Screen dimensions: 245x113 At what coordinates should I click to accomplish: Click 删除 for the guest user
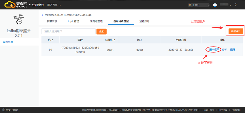pyautogui.click(x=233, y=49)
